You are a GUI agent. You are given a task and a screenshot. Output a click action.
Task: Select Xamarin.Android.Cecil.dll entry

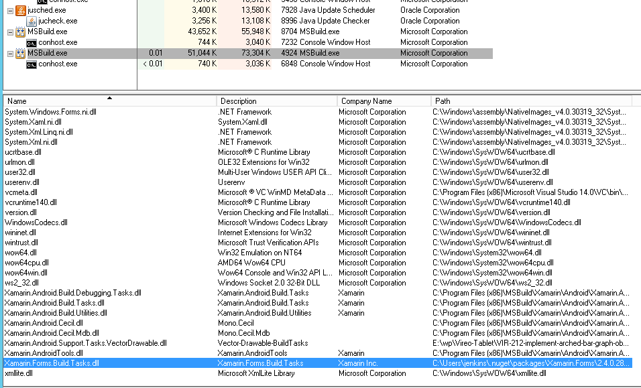[44, 323]
